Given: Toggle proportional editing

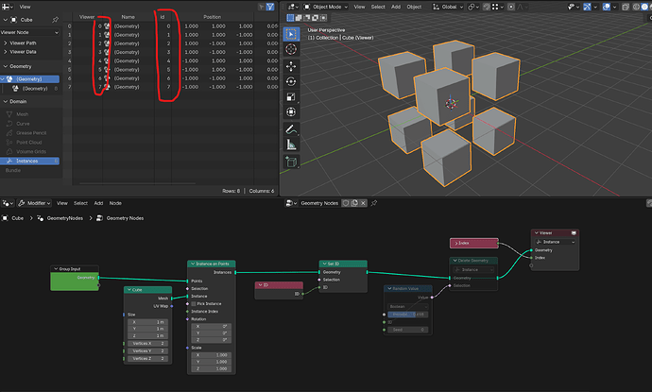Looking at the screenshot, I should pyautogui.click(x=511, y=7).
